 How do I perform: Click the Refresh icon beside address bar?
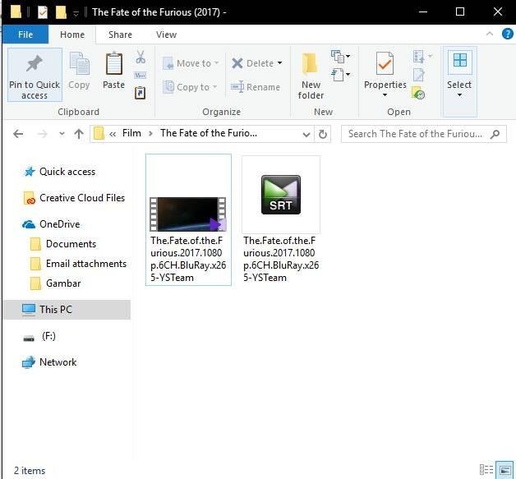pos(322,134)
